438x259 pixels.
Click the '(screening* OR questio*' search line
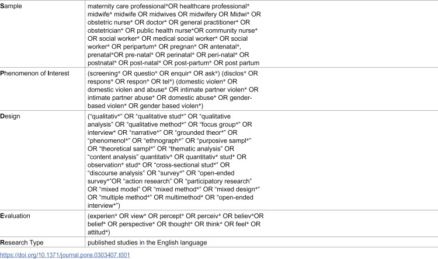click(x=173, y=73)
